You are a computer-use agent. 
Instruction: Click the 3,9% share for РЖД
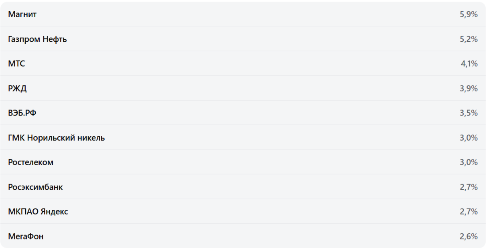click(469, 89)
